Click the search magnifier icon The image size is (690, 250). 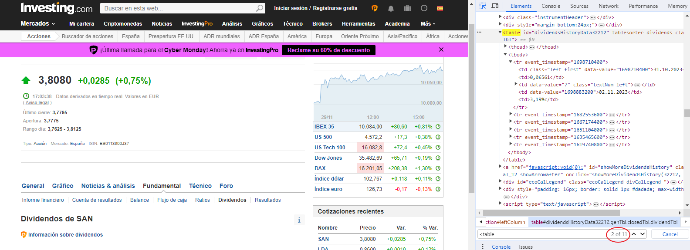pos(260,8)
